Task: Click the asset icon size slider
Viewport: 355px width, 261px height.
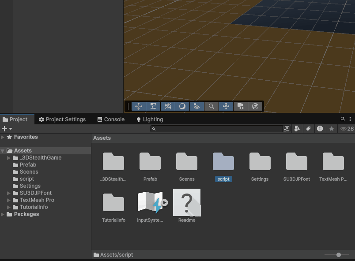Action: point(338,255)
